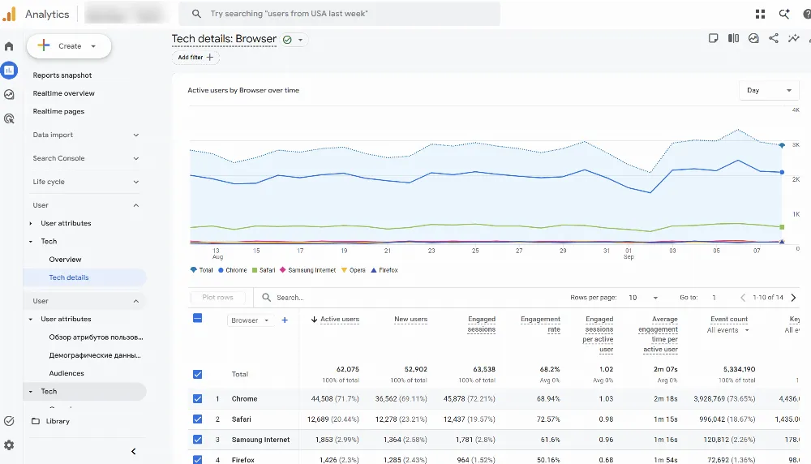The width and height of the screenshot is (811, 464).
Task: Uncheck the Samsung Internet row checkbox
Action: pos(198,439)
